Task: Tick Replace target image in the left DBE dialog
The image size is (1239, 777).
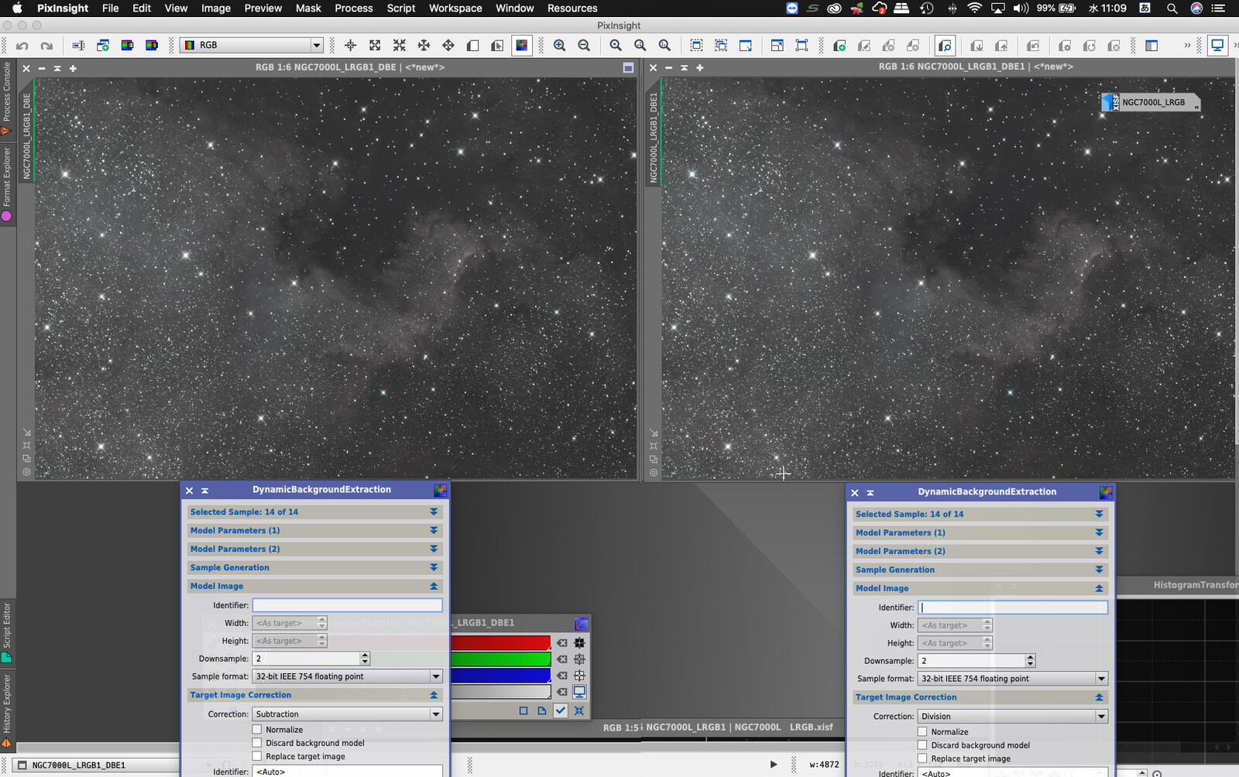Action: pyautogui.click(x=257, y=756)
